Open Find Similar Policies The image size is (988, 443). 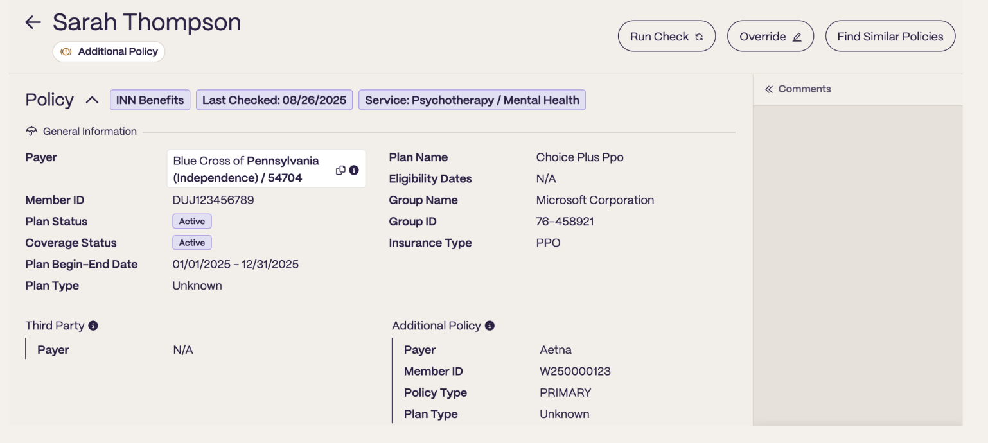[890, 37]
